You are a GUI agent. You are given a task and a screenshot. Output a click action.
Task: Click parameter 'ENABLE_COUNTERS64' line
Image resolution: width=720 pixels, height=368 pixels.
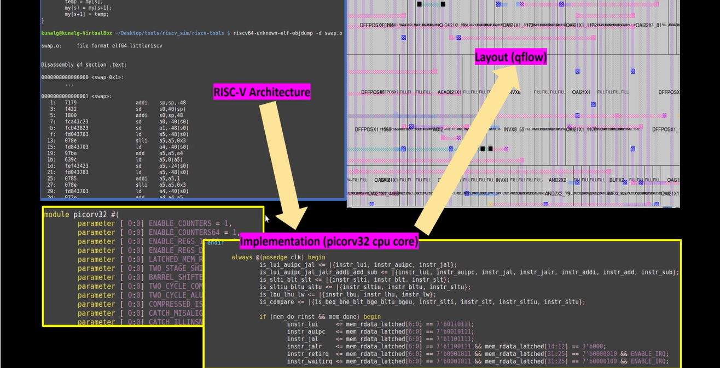(x=159, y=233)
